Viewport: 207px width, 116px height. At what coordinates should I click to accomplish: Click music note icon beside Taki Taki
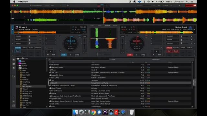[x=50, y=72]
